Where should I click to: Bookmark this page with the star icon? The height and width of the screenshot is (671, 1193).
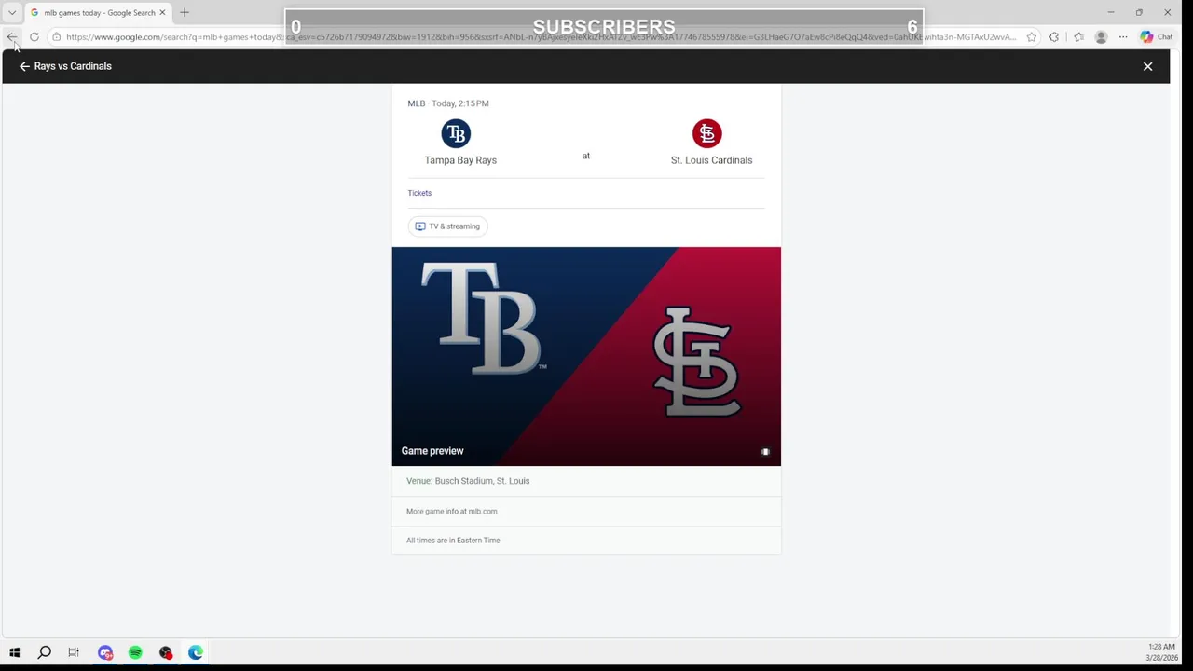(1032, 37)
